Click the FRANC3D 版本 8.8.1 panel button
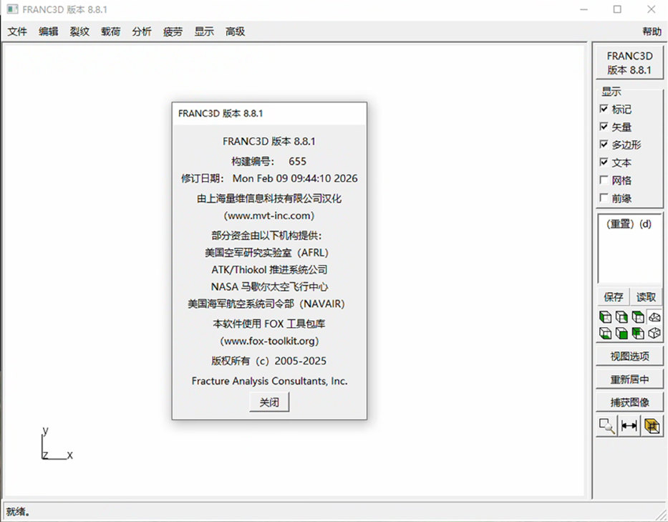This screenshot has height=522, width=668. pos(629,62)
